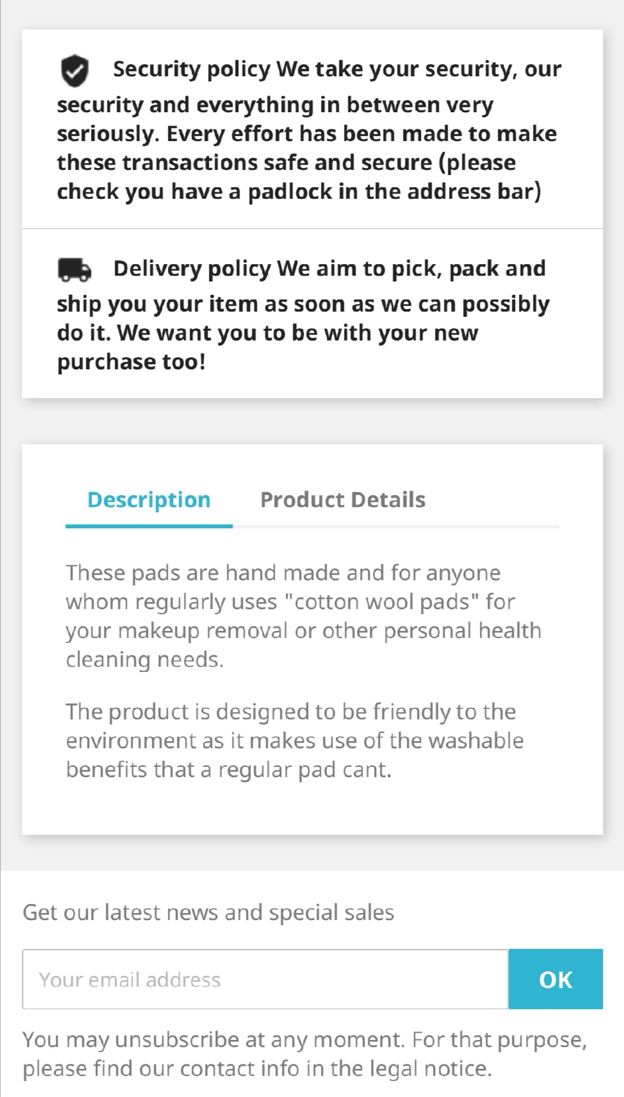Click the hand made pads description paragraph

(x=304, y=616)
